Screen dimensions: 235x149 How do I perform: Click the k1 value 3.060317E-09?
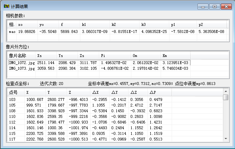(x=94, y=31)
